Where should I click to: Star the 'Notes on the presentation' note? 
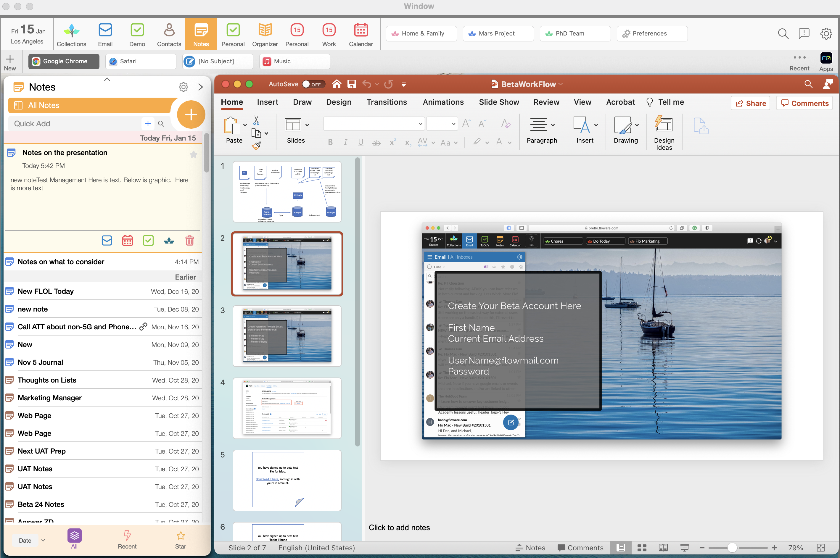tap(193, 154)
